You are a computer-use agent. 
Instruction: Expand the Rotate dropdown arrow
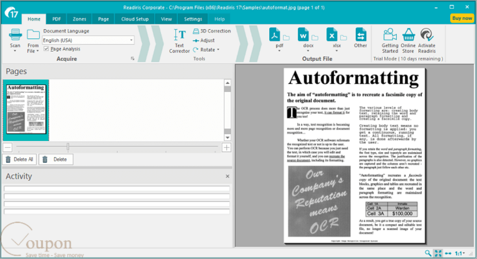point(218,50)
